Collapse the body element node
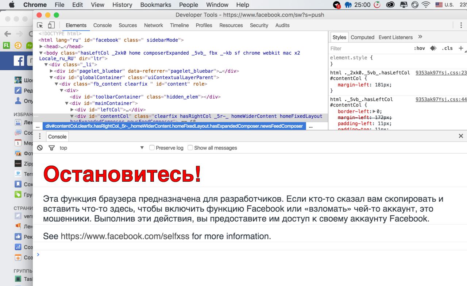 [x=41, y=53]
